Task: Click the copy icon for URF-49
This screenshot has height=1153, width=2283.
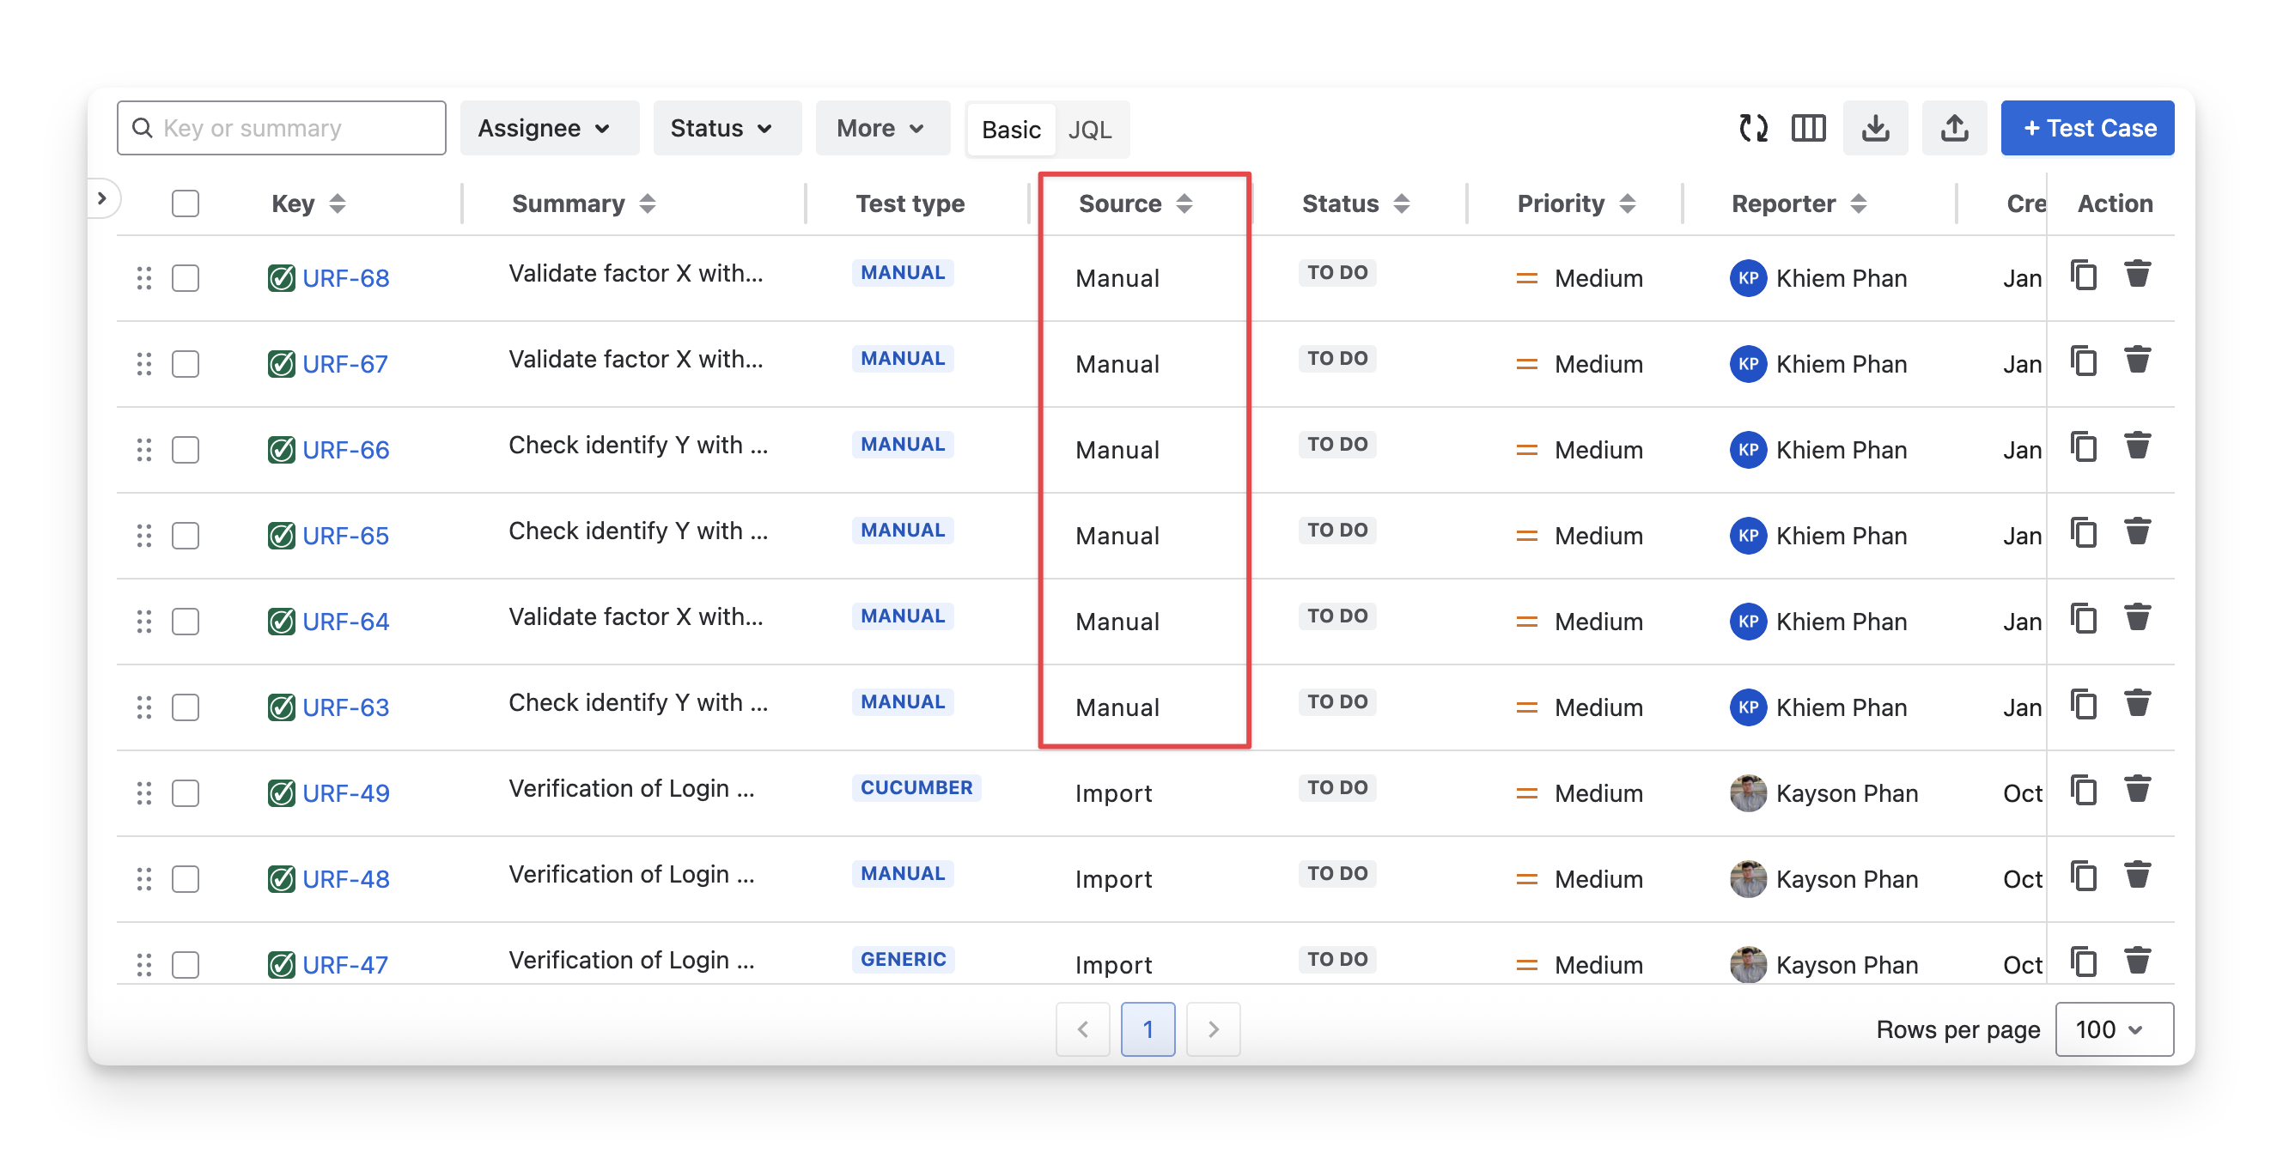Action: (2083, 790)
